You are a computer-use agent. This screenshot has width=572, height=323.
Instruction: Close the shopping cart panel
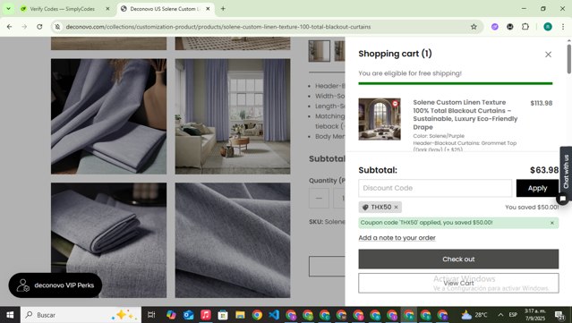click(548, 55)
